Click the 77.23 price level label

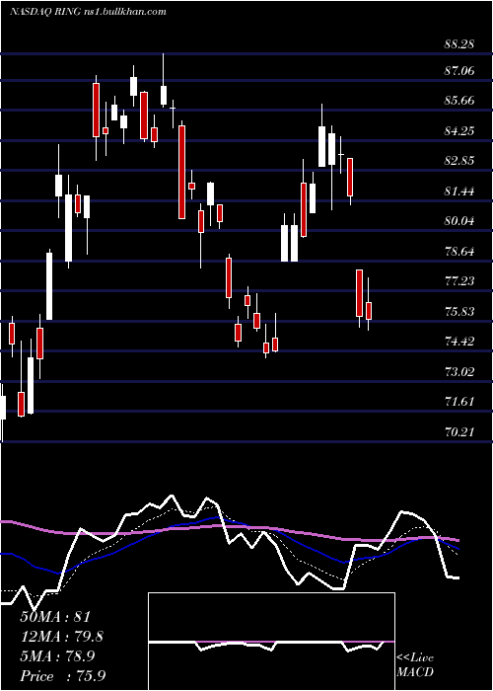point(460,281)
